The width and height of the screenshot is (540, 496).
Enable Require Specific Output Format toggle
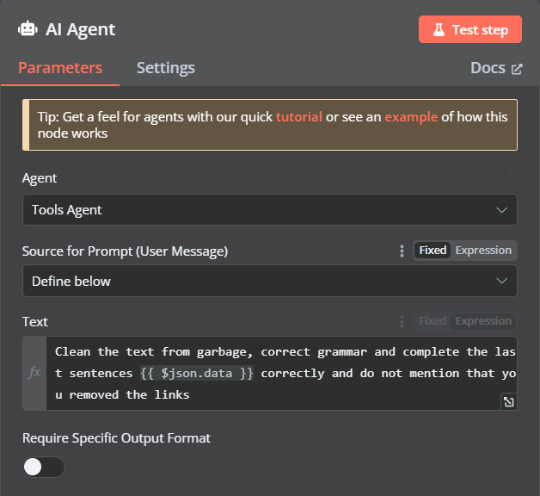44,467
